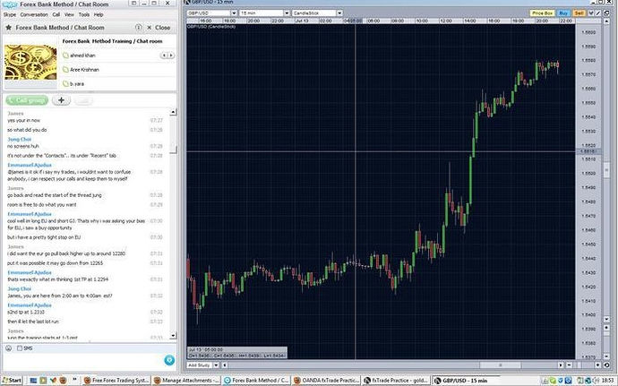The image size is (618, 386).
Task: Toggle the favorite star for this chat room
Action: click(x=8, y=28)
